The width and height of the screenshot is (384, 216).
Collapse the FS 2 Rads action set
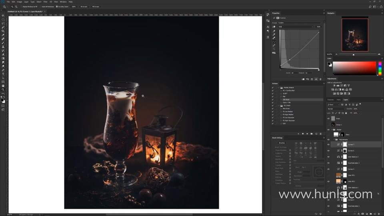pyautogui.click(x=279, y=106)
